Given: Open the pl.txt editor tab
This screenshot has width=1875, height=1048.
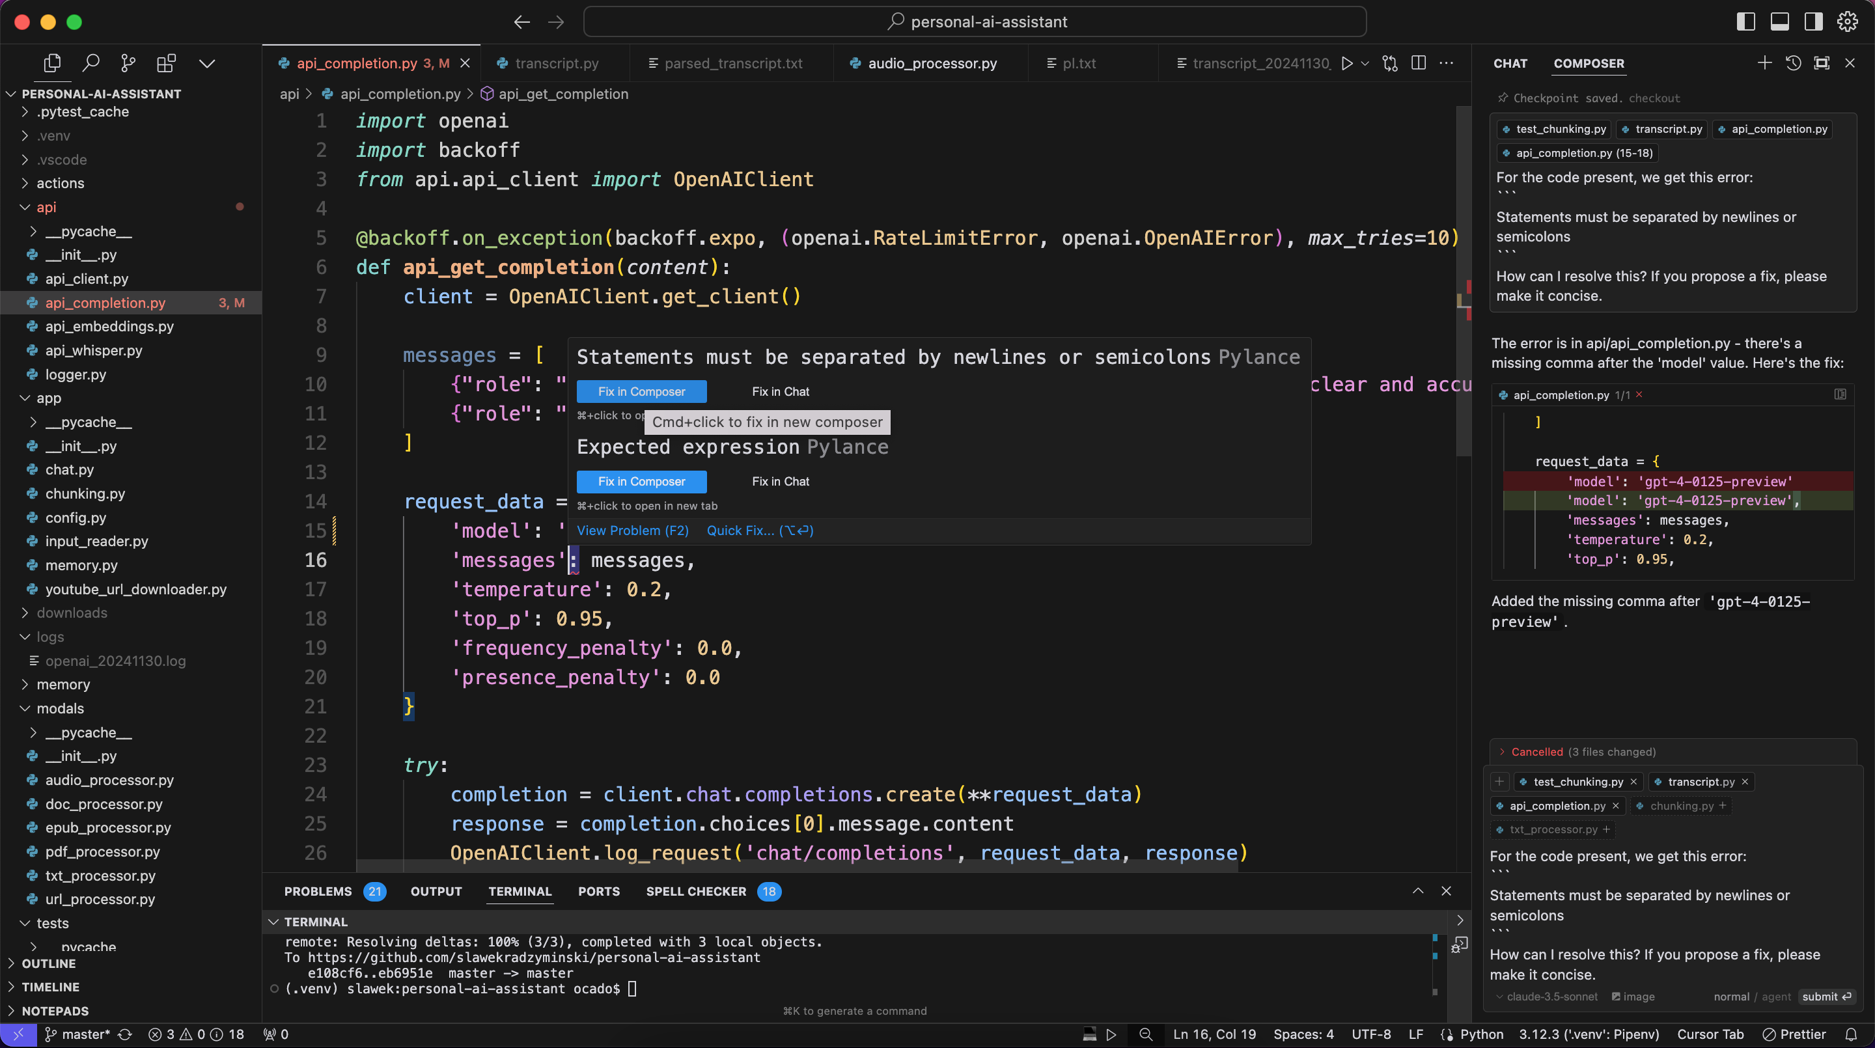Looking at the screenshot, I should click(x=1079, y=63).
